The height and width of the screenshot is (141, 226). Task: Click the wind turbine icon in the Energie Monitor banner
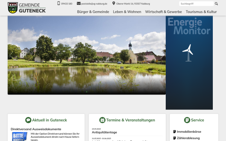(188, 53)
